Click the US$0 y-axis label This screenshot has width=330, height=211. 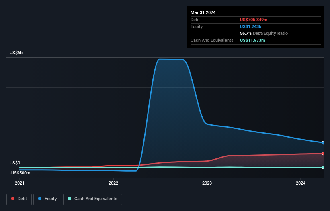click(x=15, y=163)
